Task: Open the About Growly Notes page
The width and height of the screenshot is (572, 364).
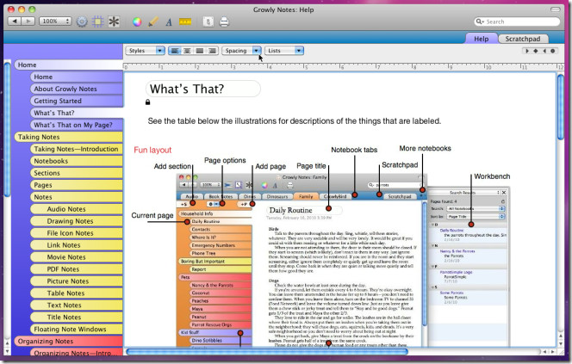Action: (x=77, y=89)
